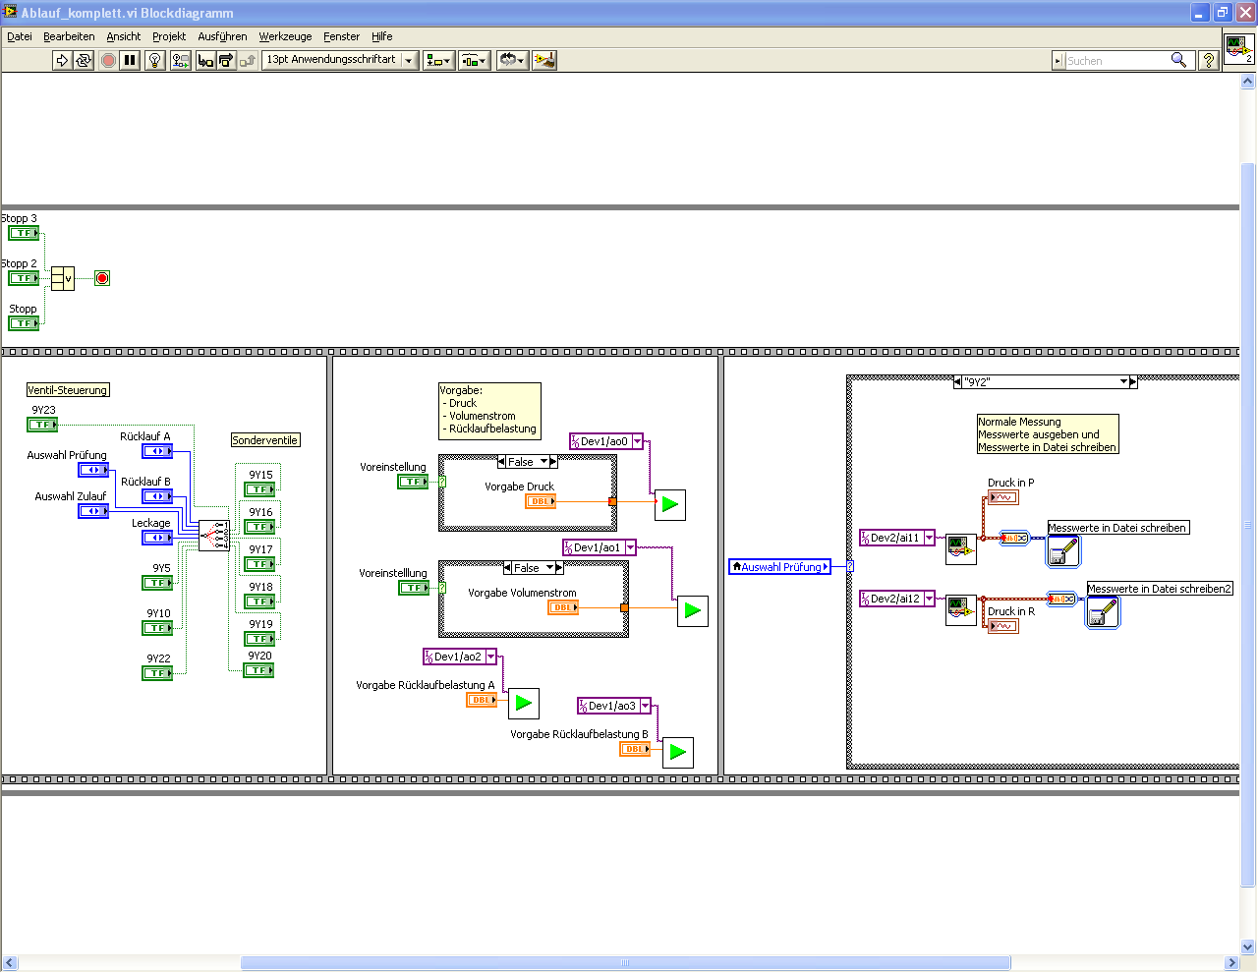Click the Run arrow toolbar button

[62, 61]
